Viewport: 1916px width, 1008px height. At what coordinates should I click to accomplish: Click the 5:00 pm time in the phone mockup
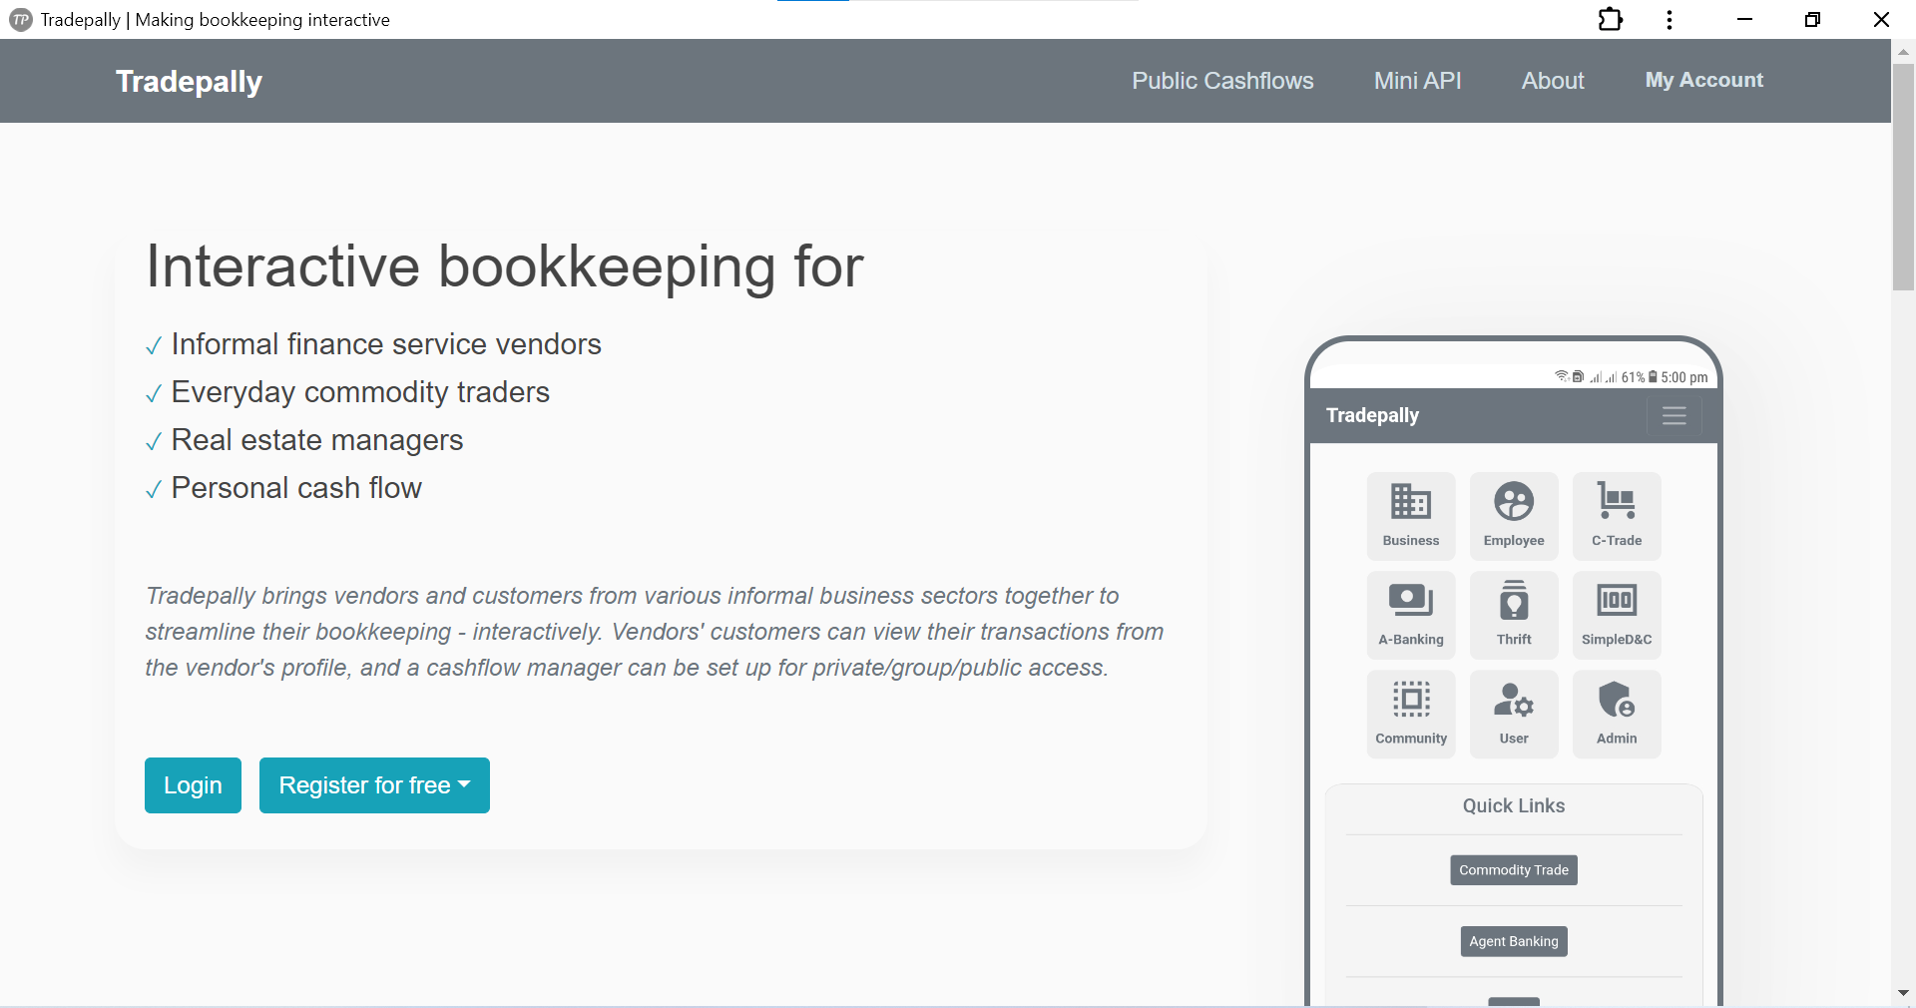click(1684, 377)
